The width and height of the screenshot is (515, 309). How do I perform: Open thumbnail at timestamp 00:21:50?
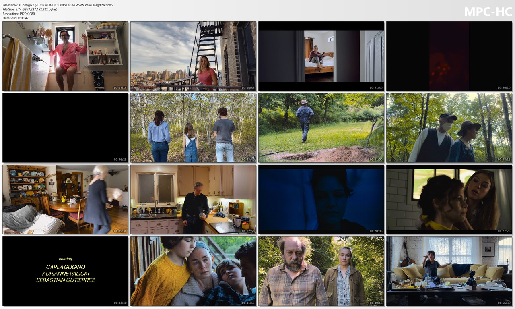(321, 56)
